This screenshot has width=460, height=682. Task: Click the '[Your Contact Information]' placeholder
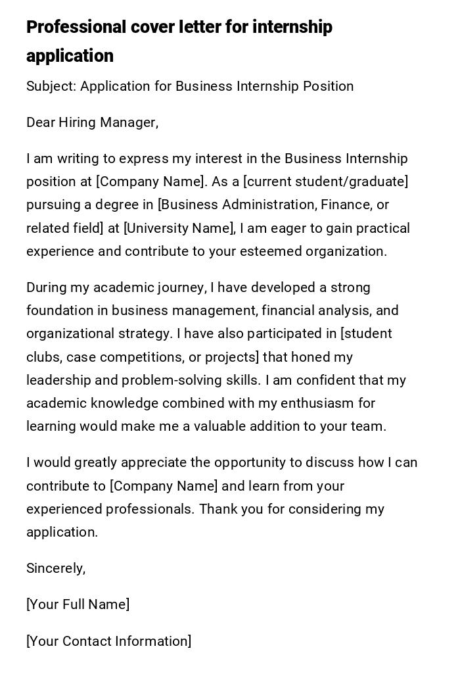[x=108, y=642]
